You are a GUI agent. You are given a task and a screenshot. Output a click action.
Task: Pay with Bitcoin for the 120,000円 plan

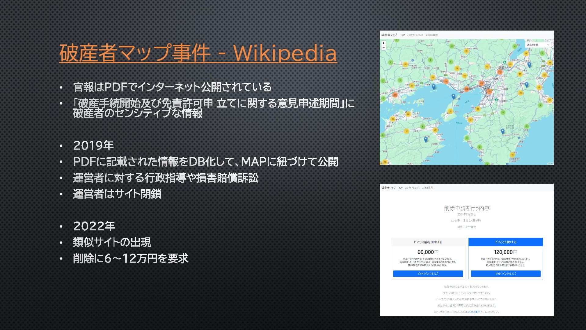[506, 273]
